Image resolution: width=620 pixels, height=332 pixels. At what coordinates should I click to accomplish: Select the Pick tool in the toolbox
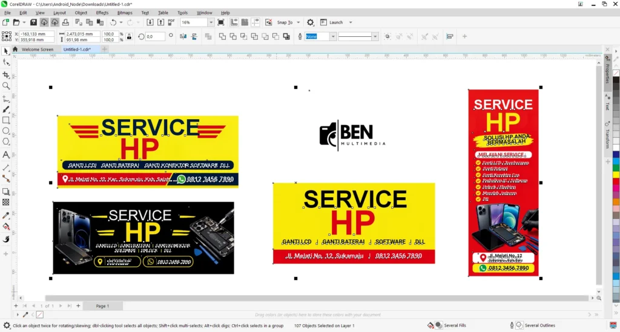6,51
